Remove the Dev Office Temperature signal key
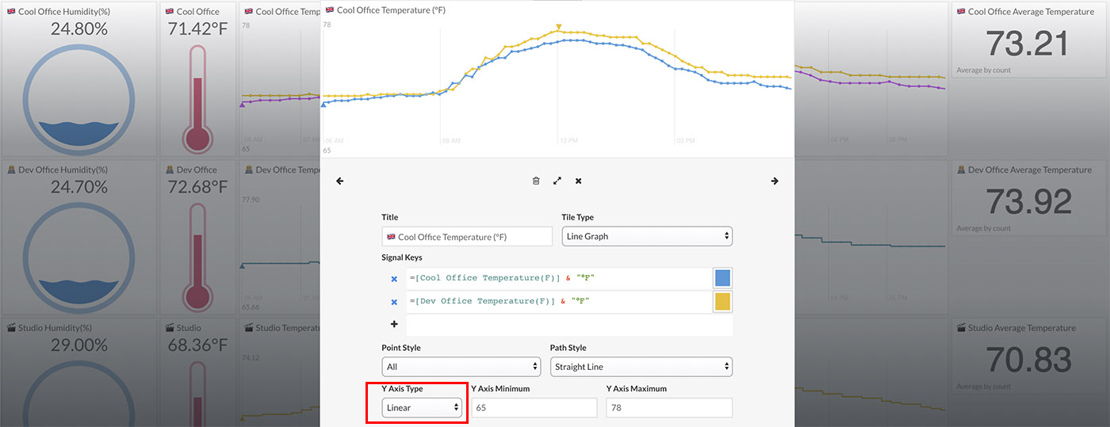 pyautogui.click(x=394, y=302)
